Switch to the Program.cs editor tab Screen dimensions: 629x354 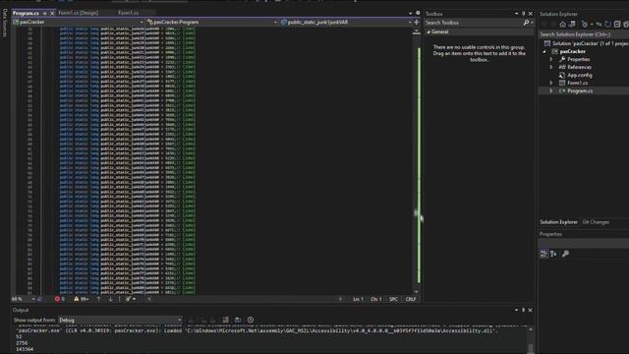(26, 13)
